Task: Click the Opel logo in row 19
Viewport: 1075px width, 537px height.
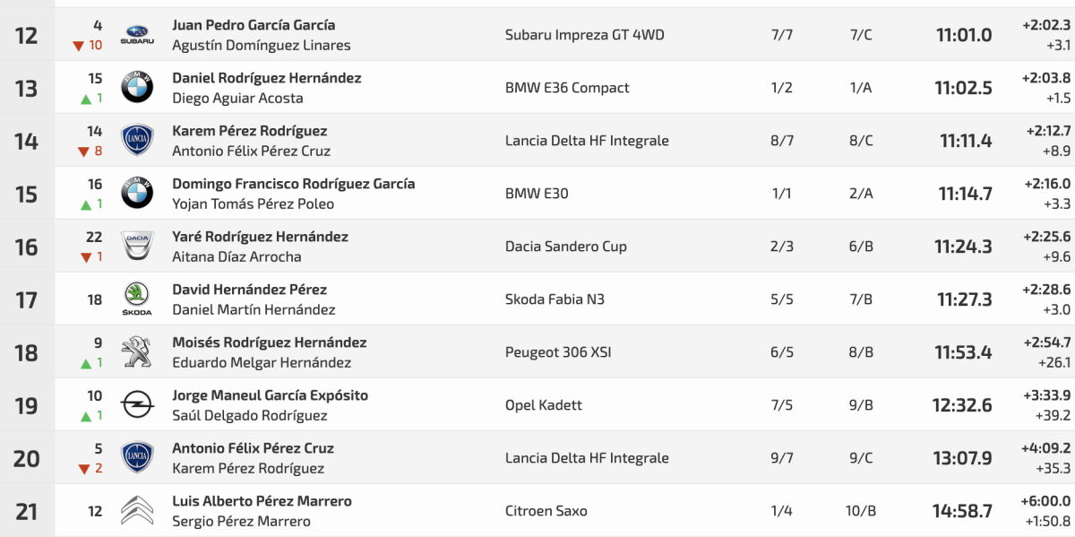Action: coord(137,405)
